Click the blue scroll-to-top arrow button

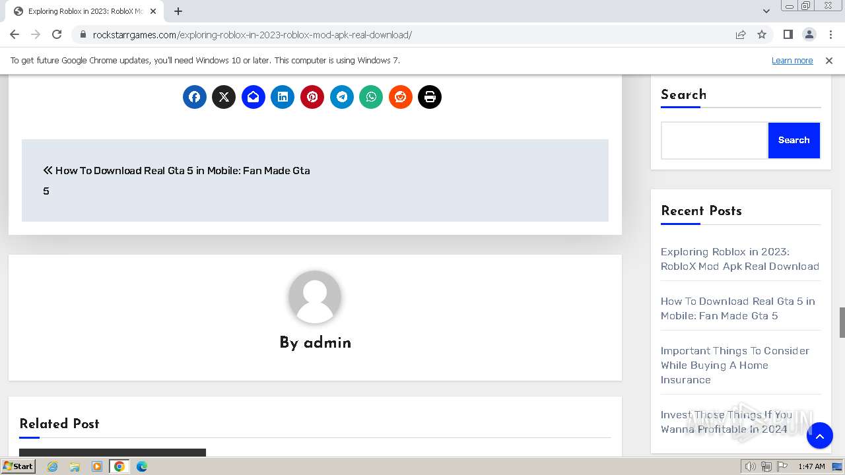pos(820,435)
